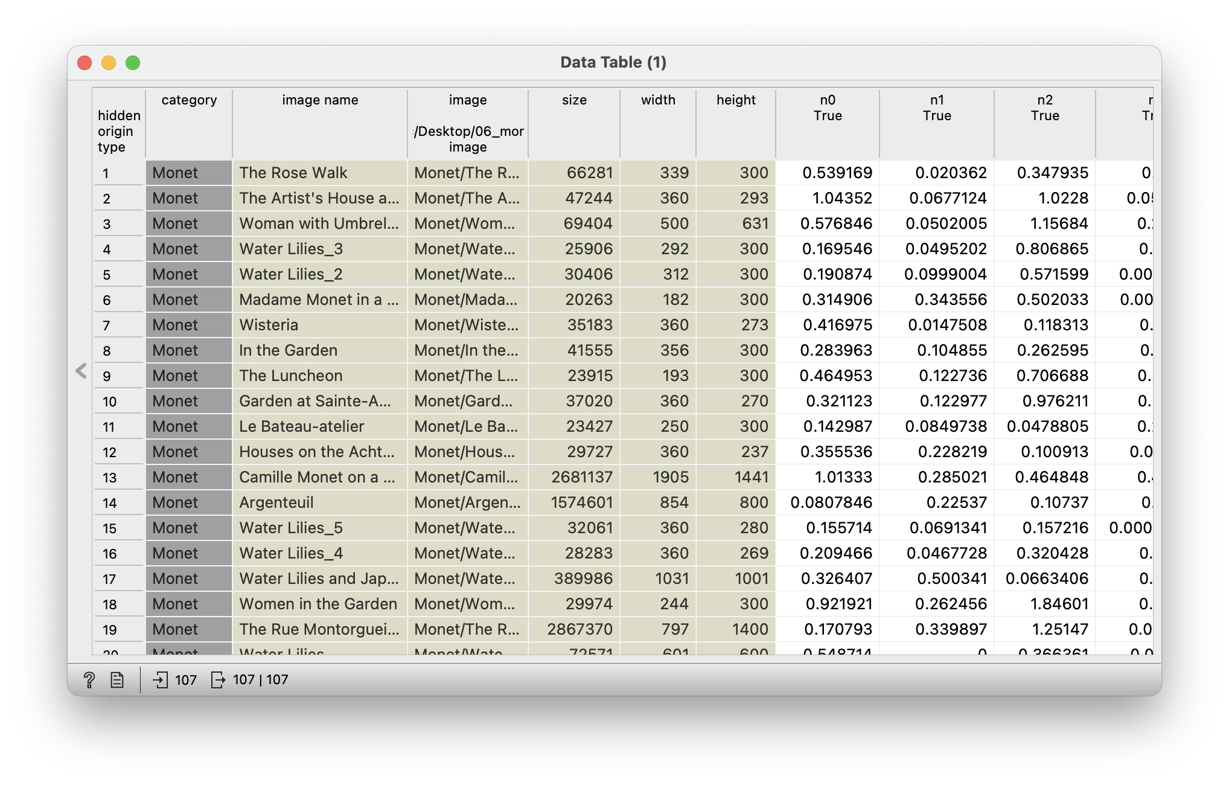
Task: Click the n1 column header
Action: [937, 123]
